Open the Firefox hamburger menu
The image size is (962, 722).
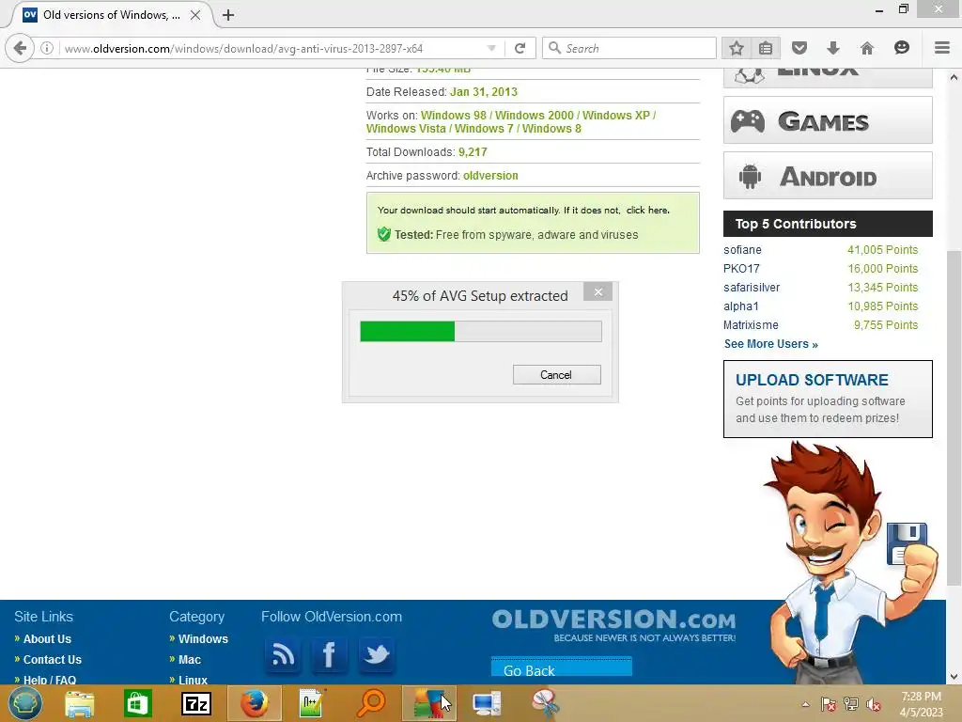click(941, 48)
